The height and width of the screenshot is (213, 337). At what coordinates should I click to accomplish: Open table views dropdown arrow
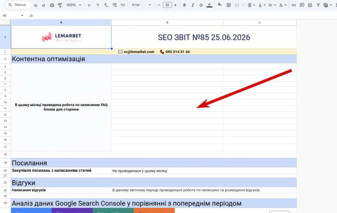(330, 5)
